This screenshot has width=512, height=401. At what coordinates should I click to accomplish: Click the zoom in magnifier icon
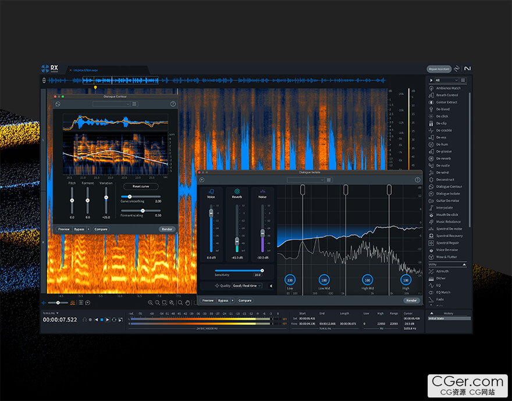click(151, 303)
